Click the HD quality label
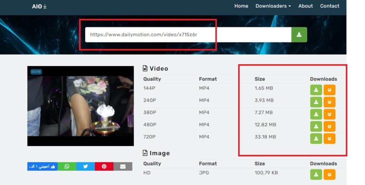This screenshot has height=185, width=365. click(147, 173)
